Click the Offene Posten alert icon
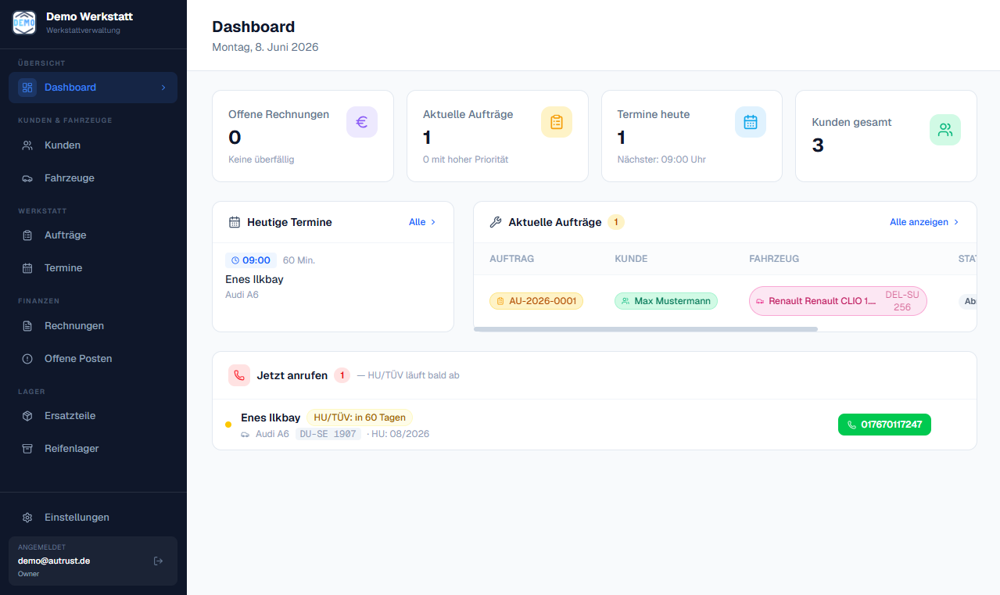This screenshot has width=1000, height=595. (27, 359)
